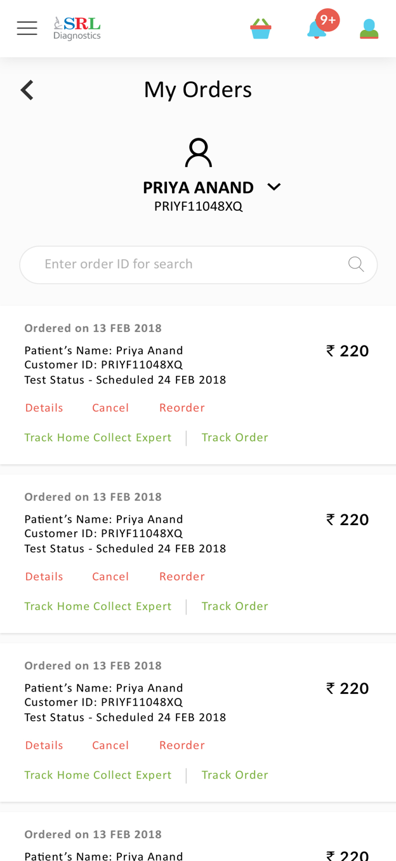The height and width of the screenshot is (861, 396).
Task: Select Track Order on the first order
Action: tap(235, 437)
